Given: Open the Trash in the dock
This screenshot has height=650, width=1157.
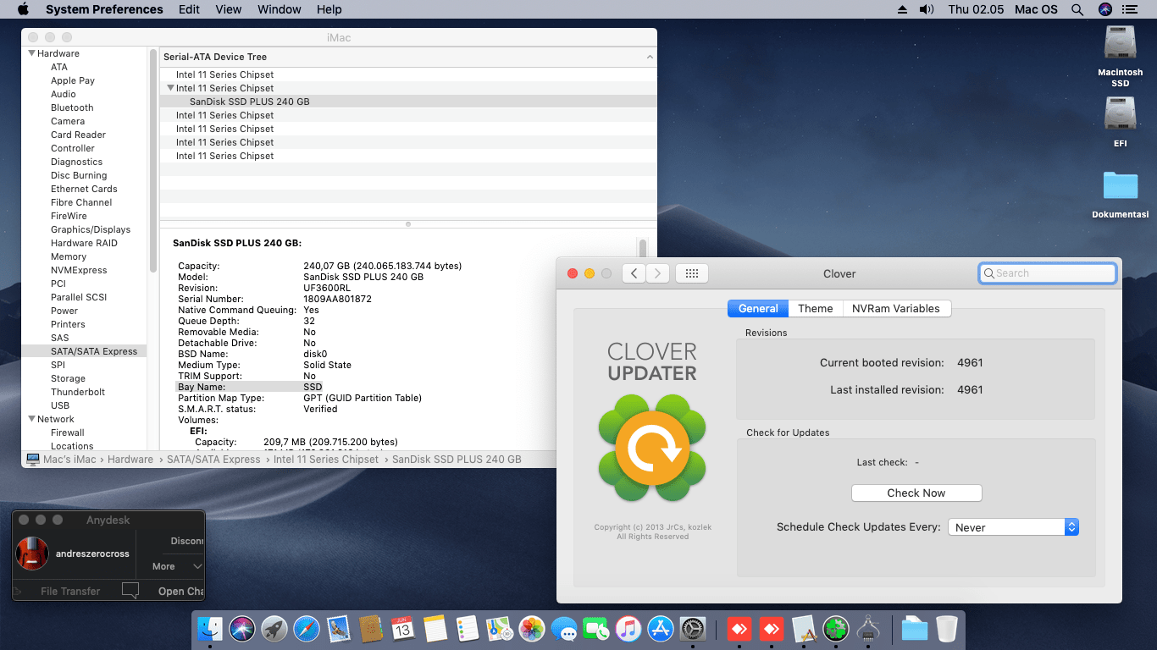Looking at the screenshot, I should point(947,629).
